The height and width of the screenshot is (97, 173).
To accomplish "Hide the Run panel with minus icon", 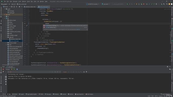I will tap(170, 67).
